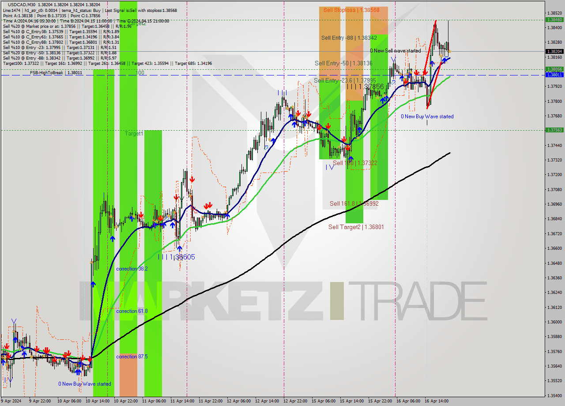Click the 1.36000 price level on axis
The width and height of the screenshot is (565, 406).
554,322
